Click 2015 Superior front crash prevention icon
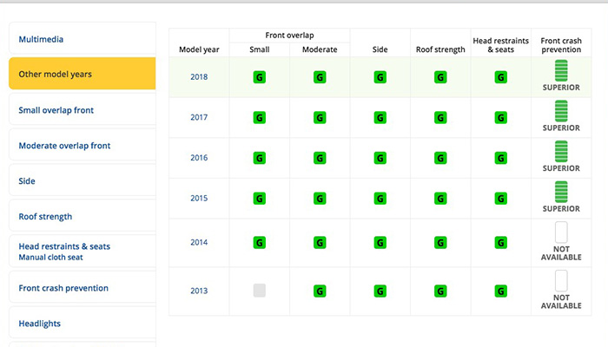Screen dimensions: 608x347 click(x=561, y=192)
